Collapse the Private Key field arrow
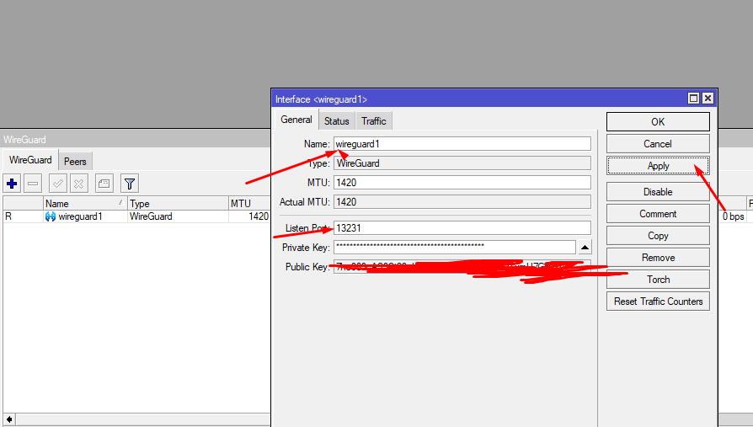This screenshot has height=427, width=753. tap(585, 248)
